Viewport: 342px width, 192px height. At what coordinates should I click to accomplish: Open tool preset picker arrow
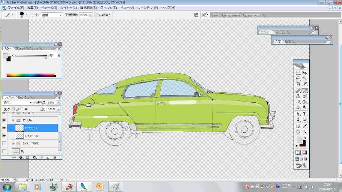(x=12, y=15)
